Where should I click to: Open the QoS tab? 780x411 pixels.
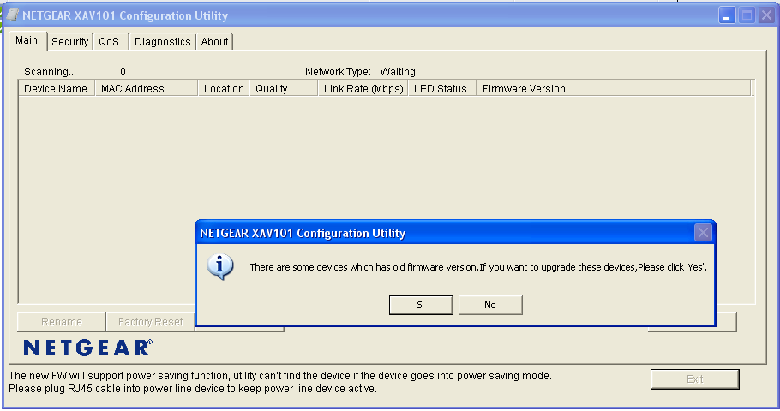click(110, 42)
